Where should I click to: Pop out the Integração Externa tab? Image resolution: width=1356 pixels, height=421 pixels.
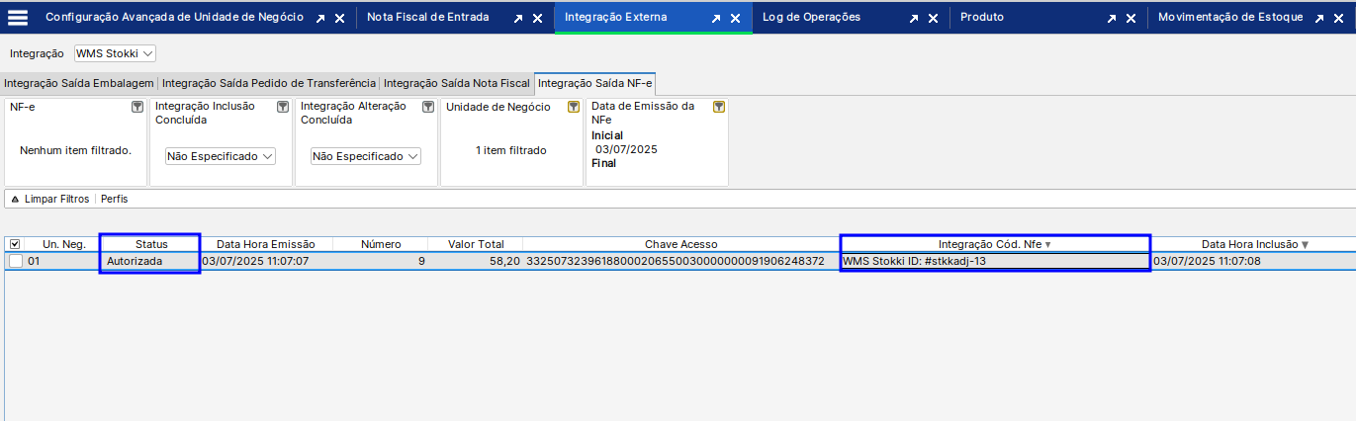point(716,19)
